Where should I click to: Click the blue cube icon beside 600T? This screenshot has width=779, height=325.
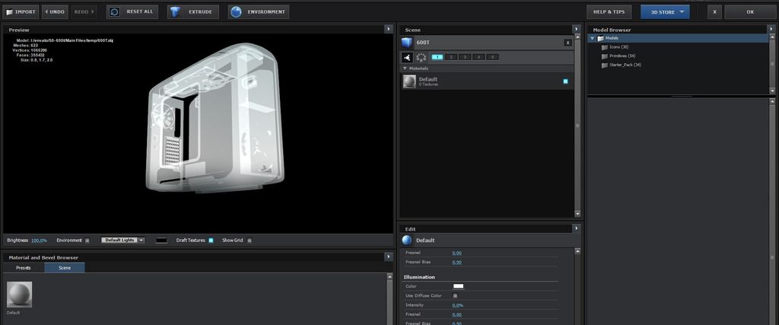pos(408,43)
